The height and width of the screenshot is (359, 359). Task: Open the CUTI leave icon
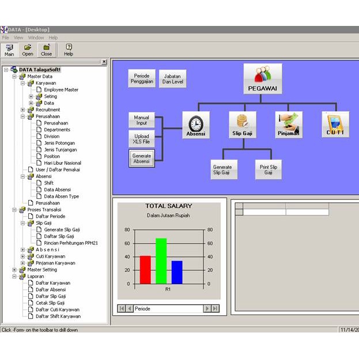click(335, 124)
